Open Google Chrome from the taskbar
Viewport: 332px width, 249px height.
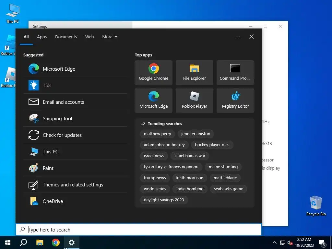click(x=56, y=243)
